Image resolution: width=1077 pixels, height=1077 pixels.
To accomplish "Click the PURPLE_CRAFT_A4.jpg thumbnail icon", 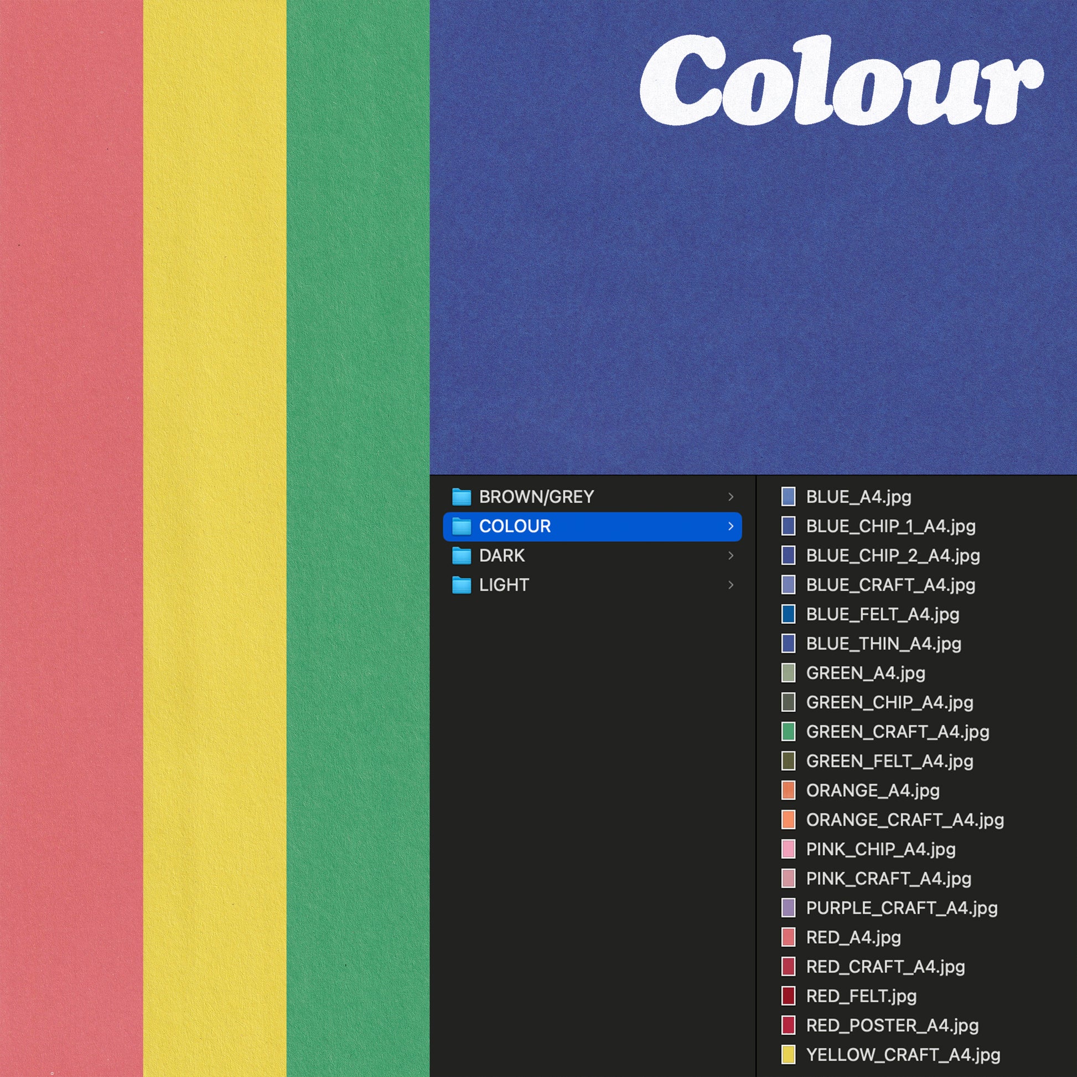I will tap(788, 908).
